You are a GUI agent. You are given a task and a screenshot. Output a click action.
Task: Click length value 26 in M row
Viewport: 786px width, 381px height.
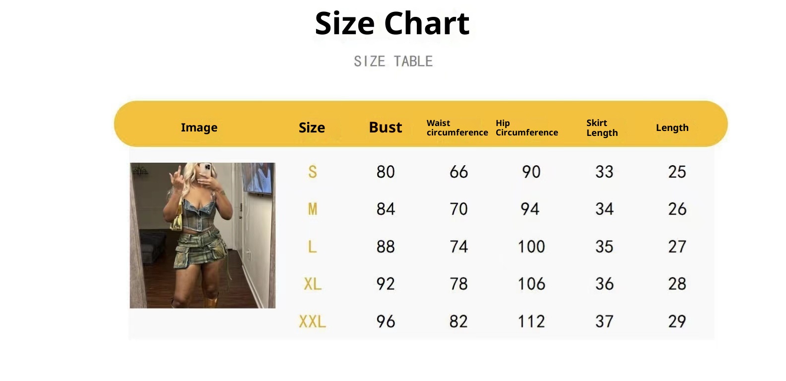(677, 209)
